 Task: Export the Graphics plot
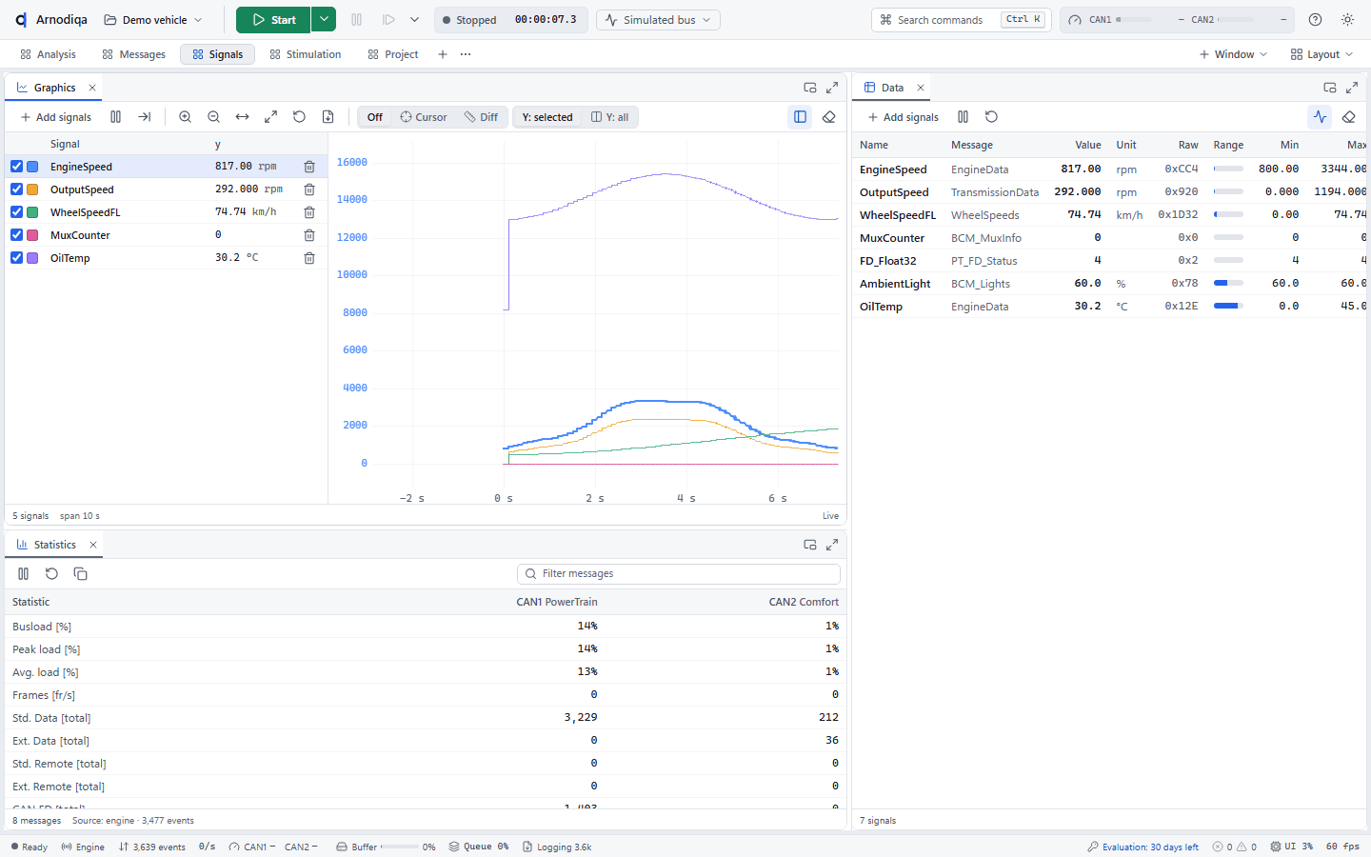coord(328,117)
